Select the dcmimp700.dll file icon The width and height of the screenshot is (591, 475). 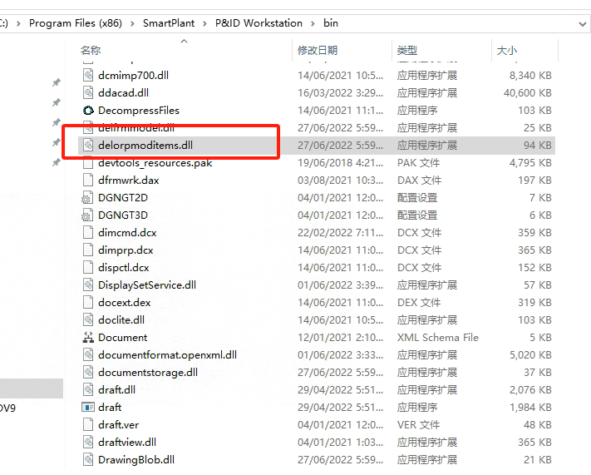click(x=88, y=75)
